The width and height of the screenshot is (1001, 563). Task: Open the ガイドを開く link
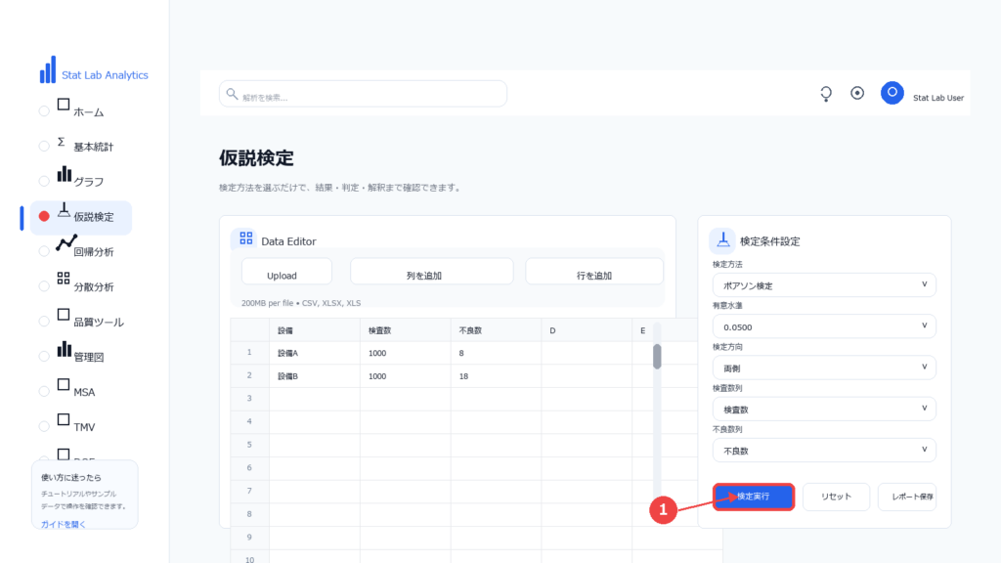[x=63, y=524]
